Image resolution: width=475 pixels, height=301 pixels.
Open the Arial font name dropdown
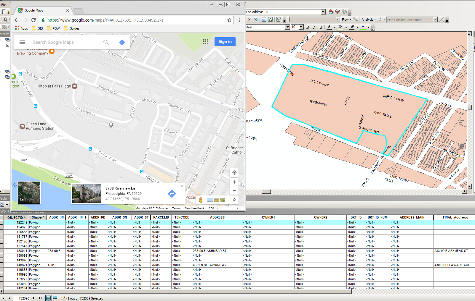[287, 27]
